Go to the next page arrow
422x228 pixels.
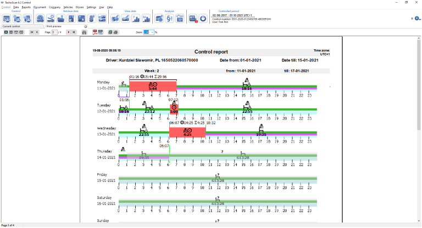tap(69, 32)
